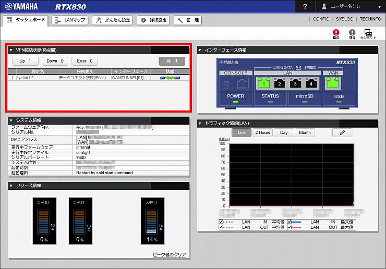This screenshot has height=269, width=386.
Task: Open the 管理 tab
Action: click(x=187, y=20)
